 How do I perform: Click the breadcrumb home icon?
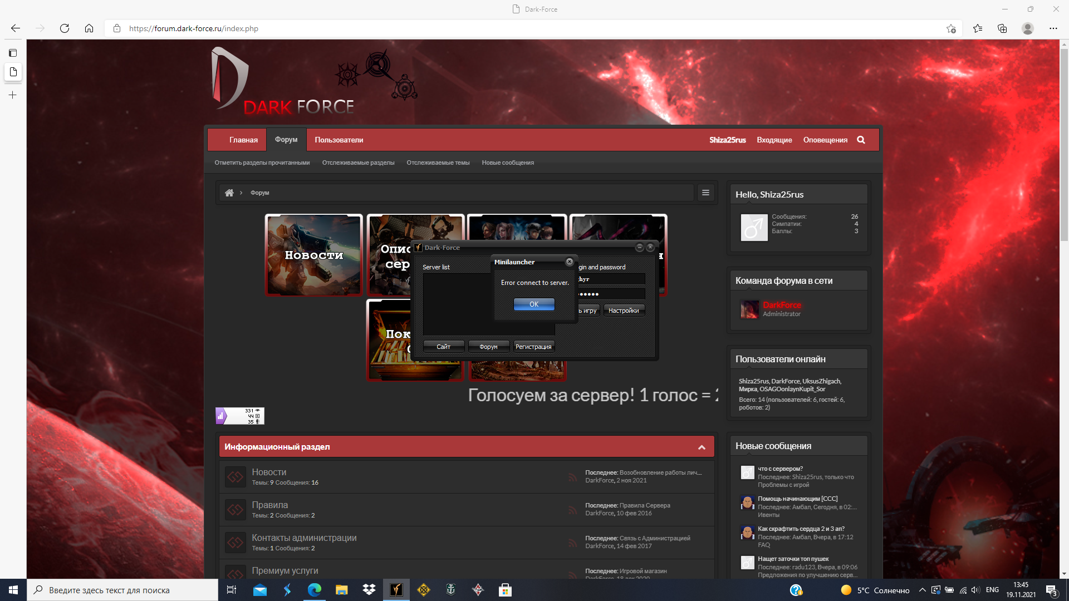[229, 193]
